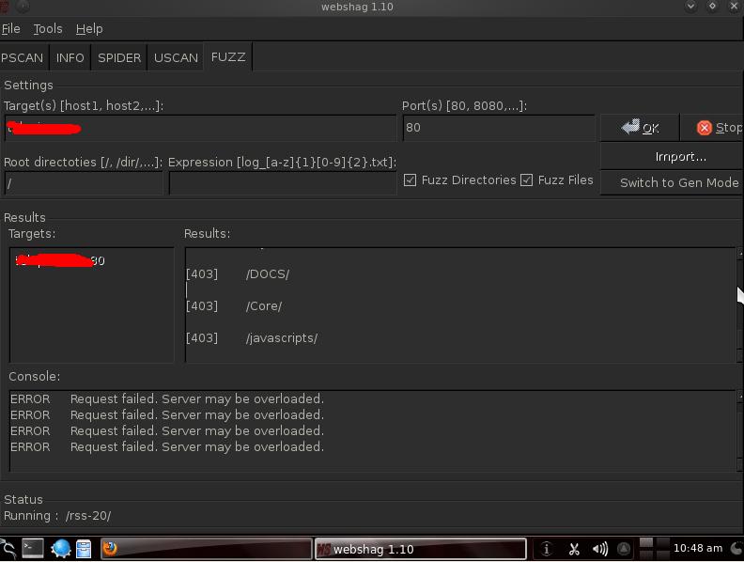
Task: Focus the Port(s) input field
Action: (498, 128)
